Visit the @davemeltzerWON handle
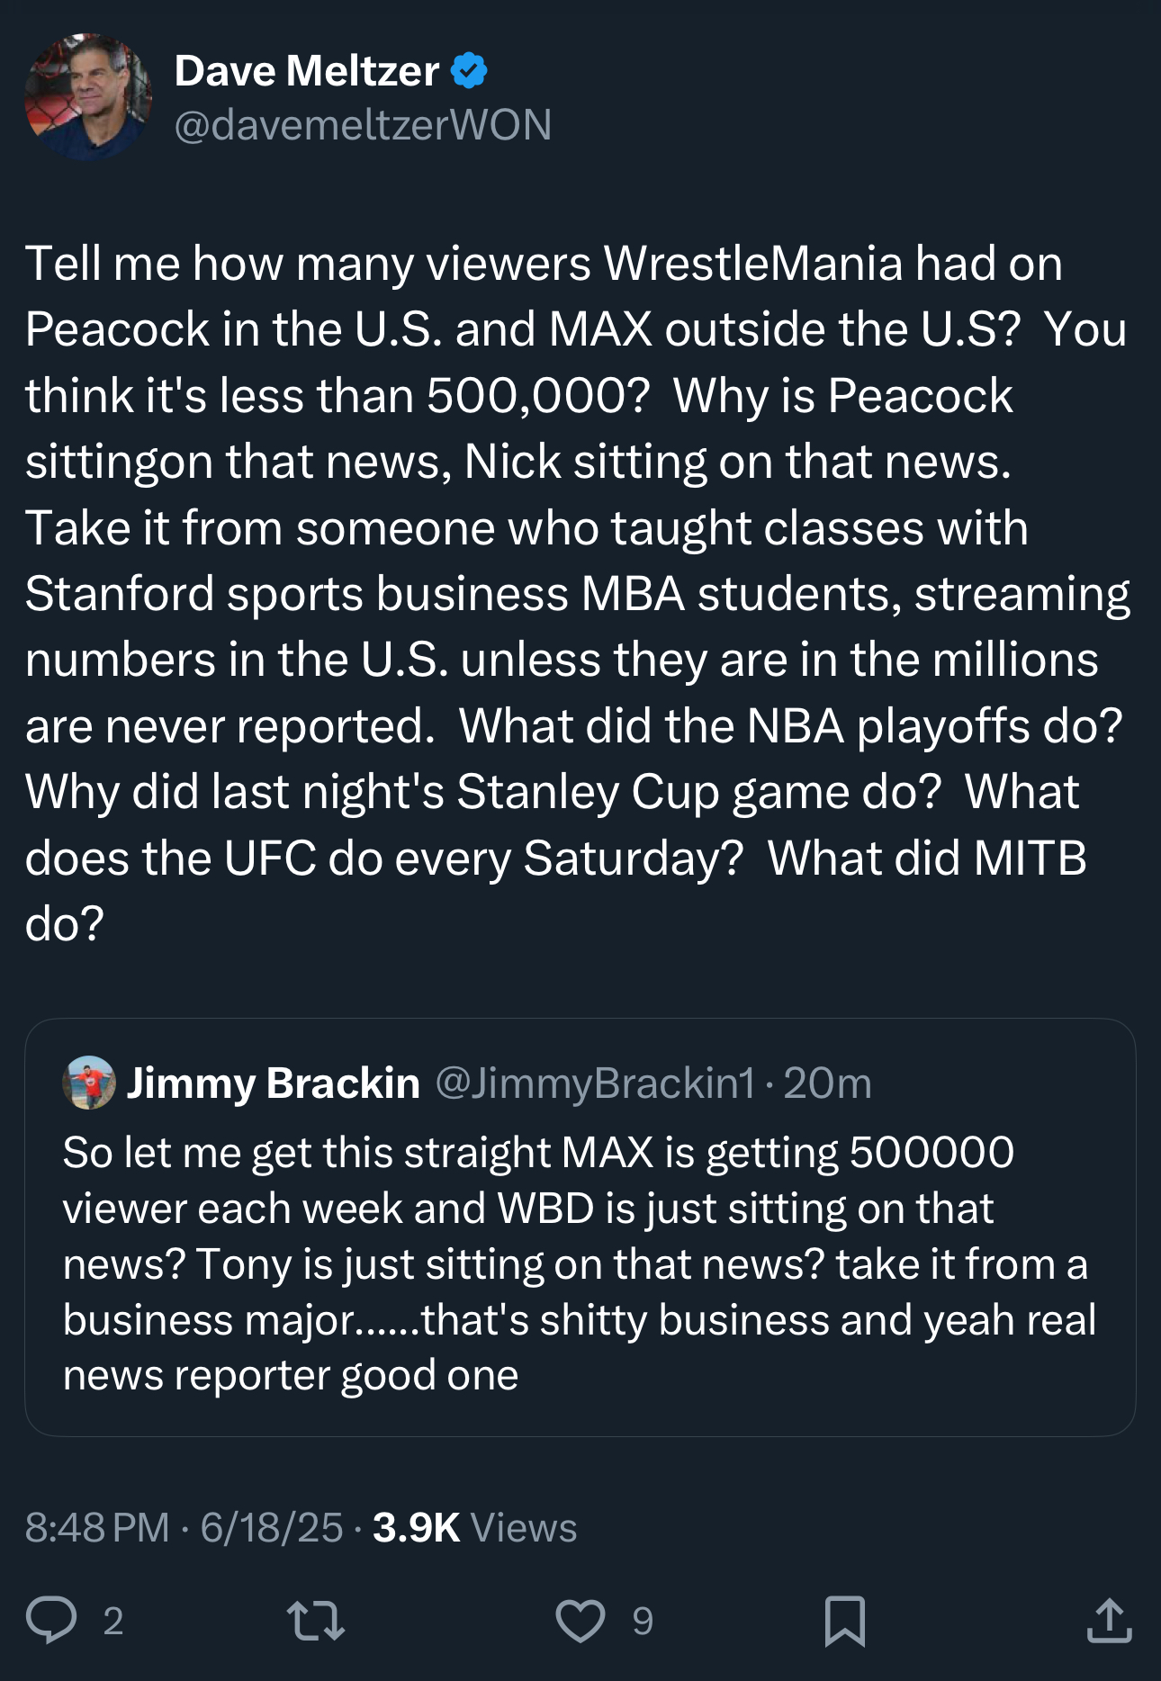Viewport: 1161px width, 1681px height. (363, 124)
